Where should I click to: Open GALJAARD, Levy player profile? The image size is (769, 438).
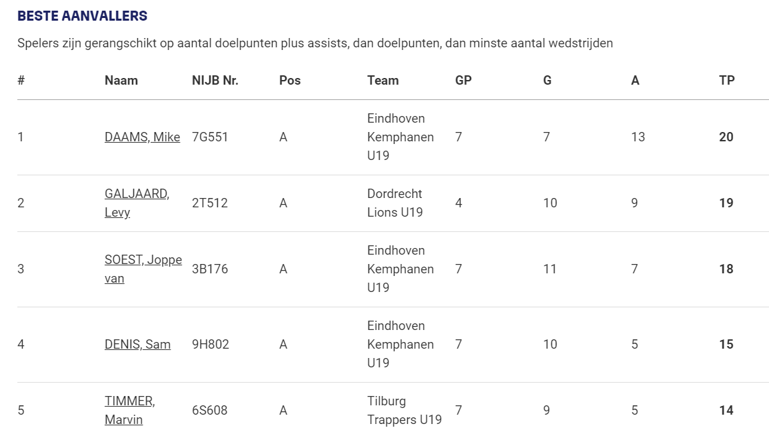click(x=137, y=203)
